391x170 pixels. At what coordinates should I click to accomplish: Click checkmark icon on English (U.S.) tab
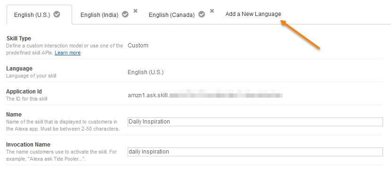(57, 15)
